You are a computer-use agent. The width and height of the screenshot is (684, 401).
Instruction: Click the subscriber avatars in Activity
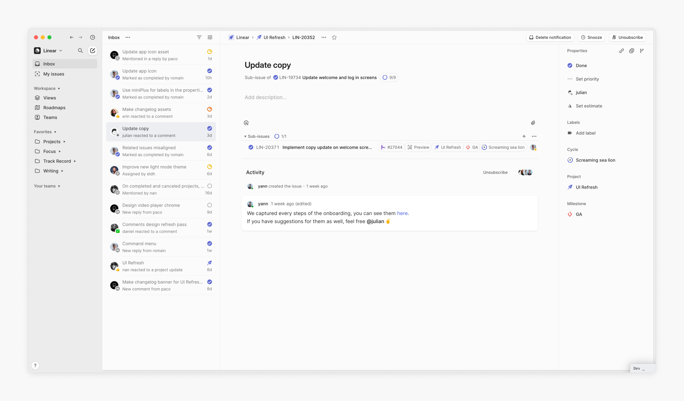pos(524,172)
